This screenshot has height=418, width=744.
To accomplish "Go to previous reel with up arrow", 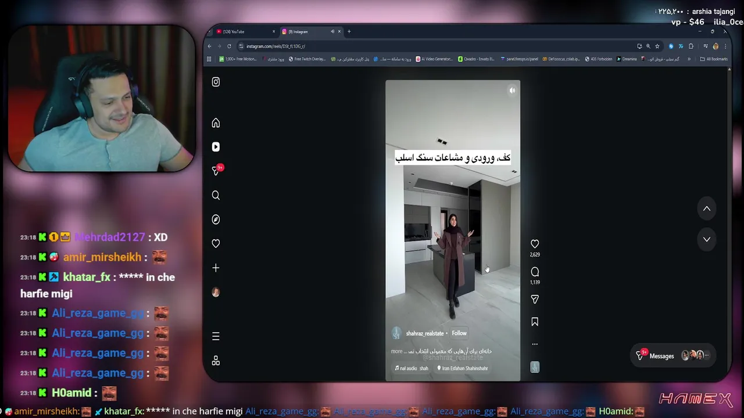I will point(707,208).
